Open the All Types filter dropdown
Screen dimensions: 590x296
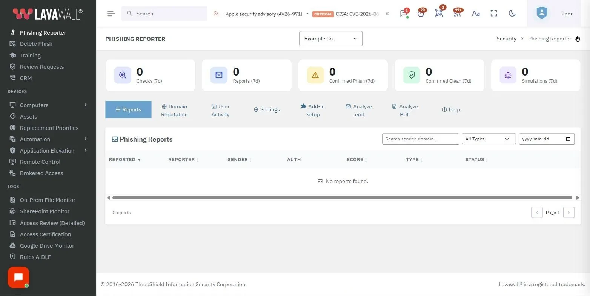click(x=489, y=139)
